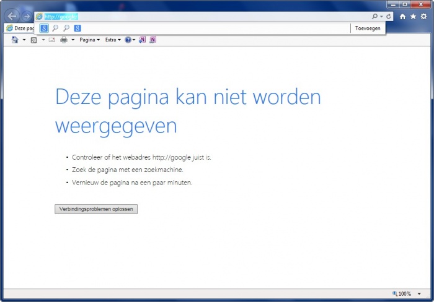Screen dimensions: 434x302
Task: Click Toevoegen to add a search provider
Action: point(368,28)
